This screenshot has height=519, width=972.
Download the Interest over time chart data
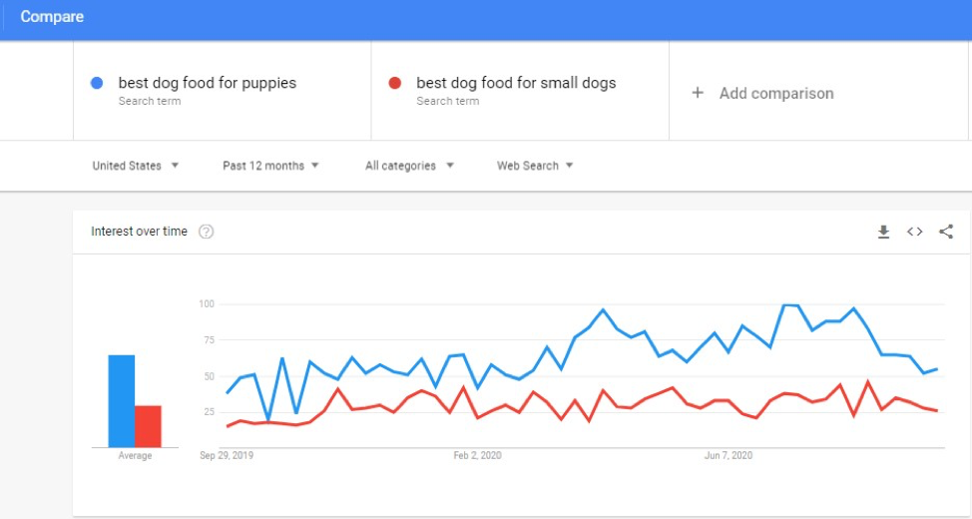coord(883,232)
